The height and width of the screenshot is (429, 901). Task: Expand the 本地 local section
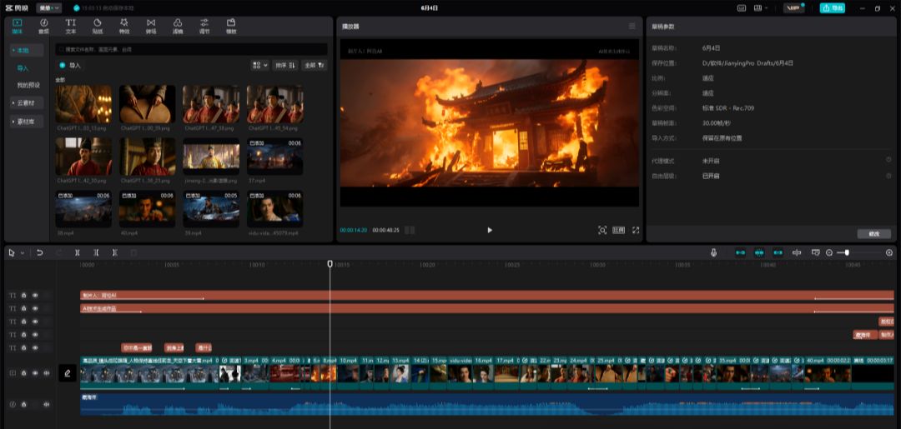[27, 51]
